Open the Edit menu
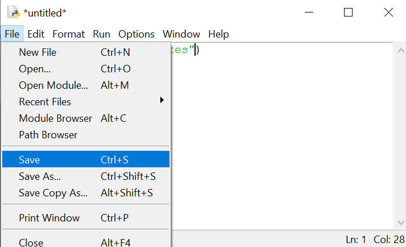Image resolution: width=406 pixels, height=247 pixels. (36, 34)
